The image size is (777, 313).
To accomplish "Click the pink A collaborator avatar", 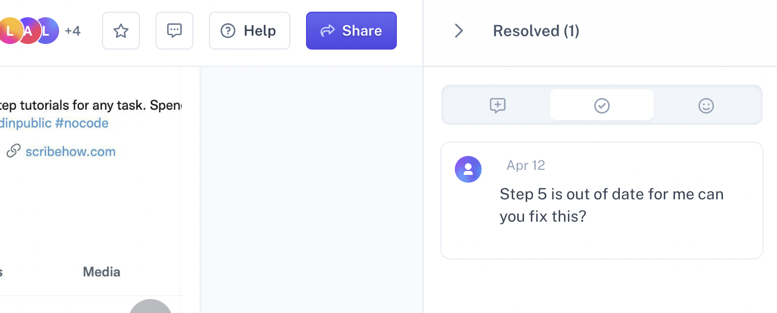I will (x=28, y=31).
